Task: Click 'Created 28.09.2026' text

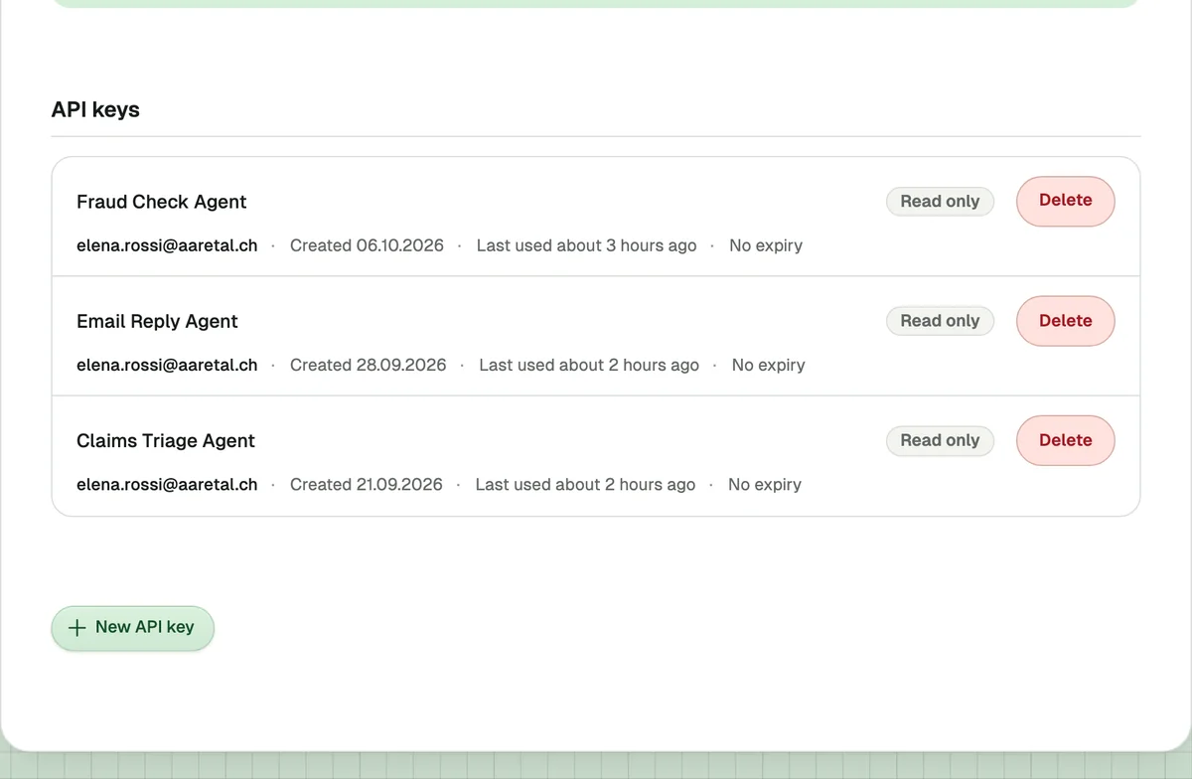Action: pos(369,365)
